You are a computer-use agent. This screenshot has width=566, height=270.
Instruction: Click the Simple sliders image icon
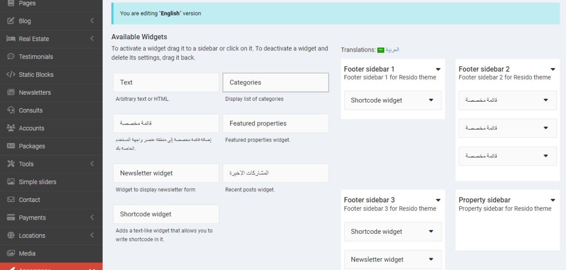click(x=11, y=182)
